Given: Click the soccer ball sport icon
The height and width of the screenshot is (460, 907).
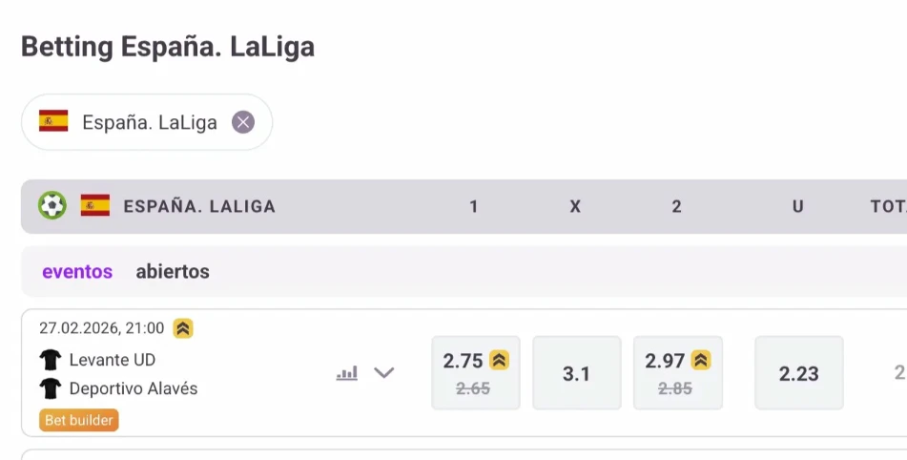Looking at the screenshot, I should pos(52,205).
